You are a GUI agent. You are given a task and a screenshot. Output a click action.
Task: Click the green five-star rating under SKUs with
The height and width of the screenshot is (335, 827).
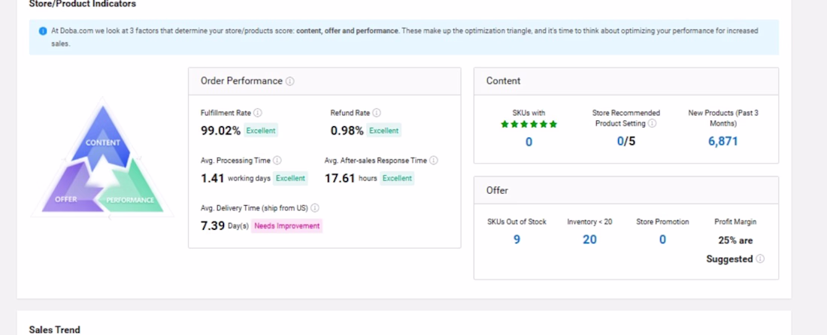click(529, 124)
